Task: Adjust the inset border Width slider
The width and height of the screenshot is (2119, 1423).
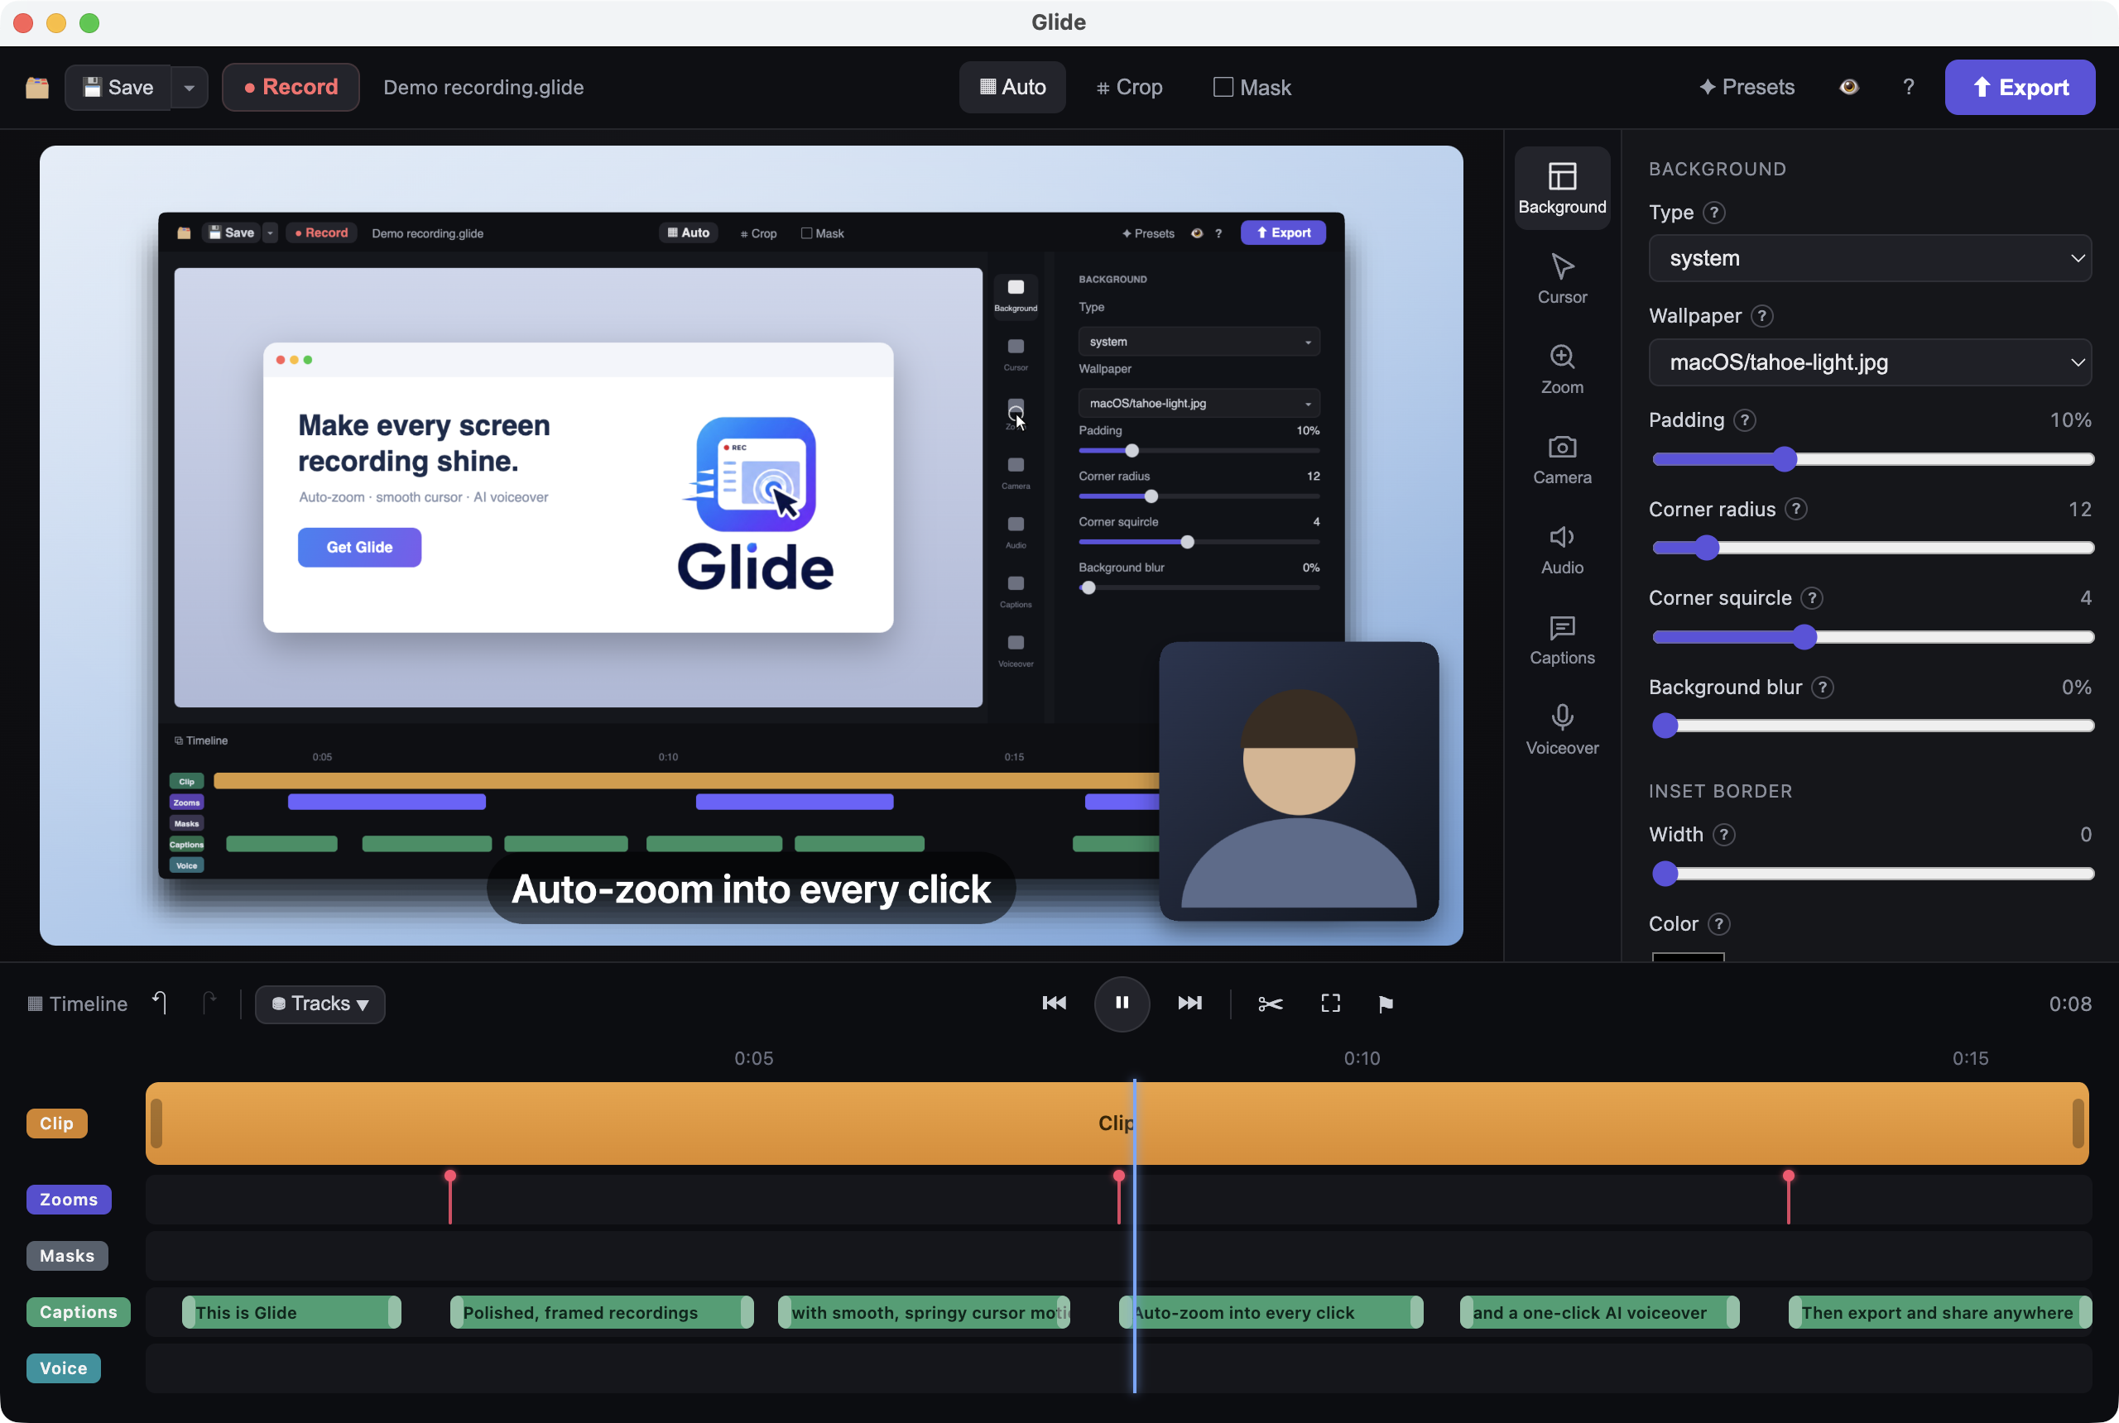Action: (x=1873, y=874)
